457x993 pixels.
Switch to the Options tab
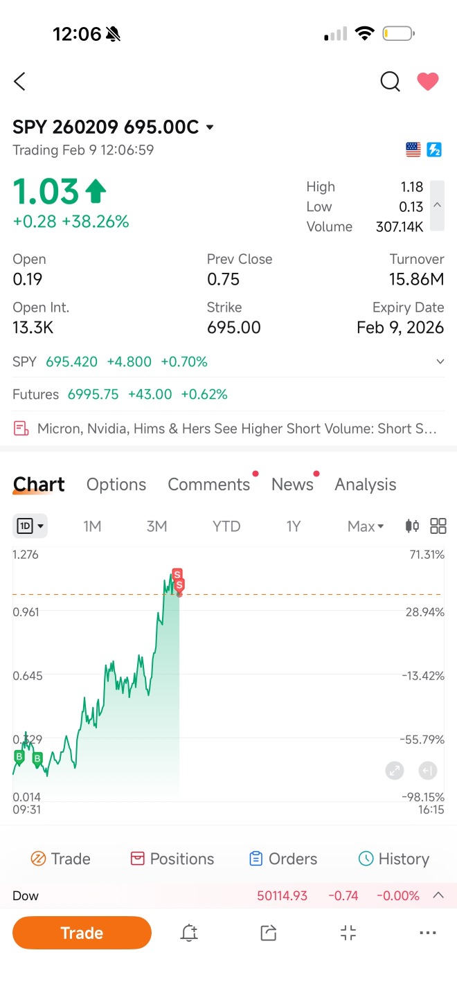tap(116, 485)
